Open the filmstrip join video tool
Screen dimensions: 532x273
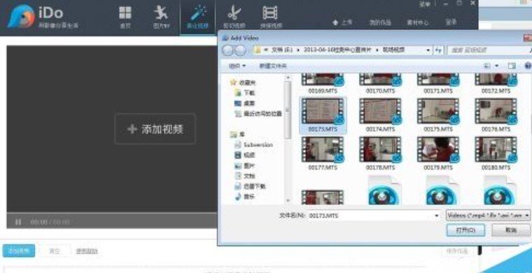[271, 17]
